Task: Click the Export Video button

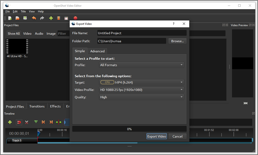Action: click(x=157, y=136)
